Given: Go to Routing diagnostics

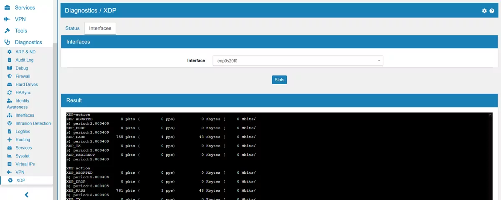Looking at the screenshot, I should (23, 140).
